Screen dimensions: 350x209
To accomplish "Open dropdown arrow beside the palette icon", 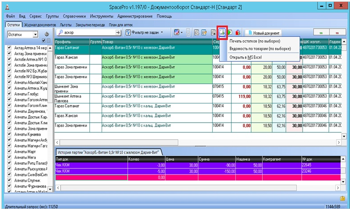I will click(181, 33).
